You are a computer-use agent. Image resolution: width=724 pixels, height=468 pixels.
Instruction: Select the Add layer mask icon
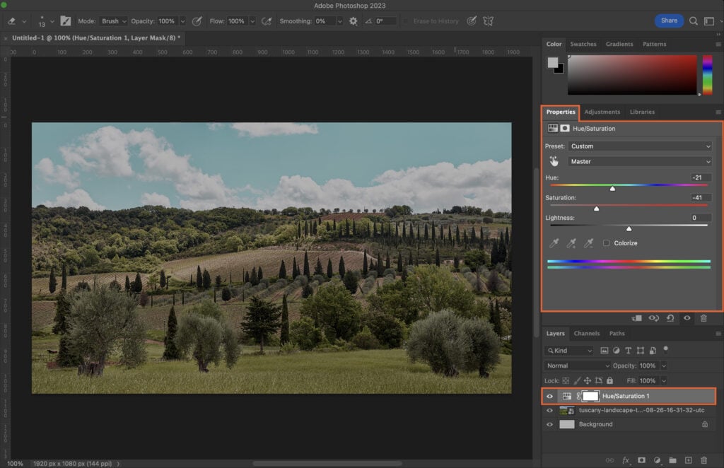click(x=641, y=460)
